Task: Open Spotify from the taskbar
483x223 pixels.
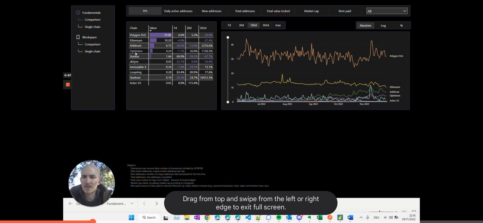Action: point(279,217)
